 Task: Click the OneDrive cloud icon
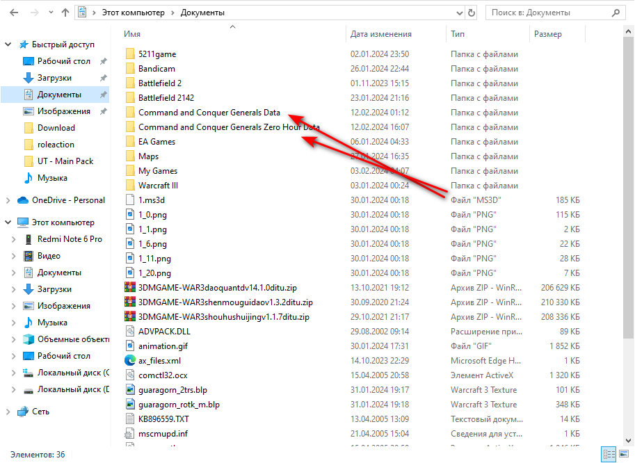click(23, 200)
